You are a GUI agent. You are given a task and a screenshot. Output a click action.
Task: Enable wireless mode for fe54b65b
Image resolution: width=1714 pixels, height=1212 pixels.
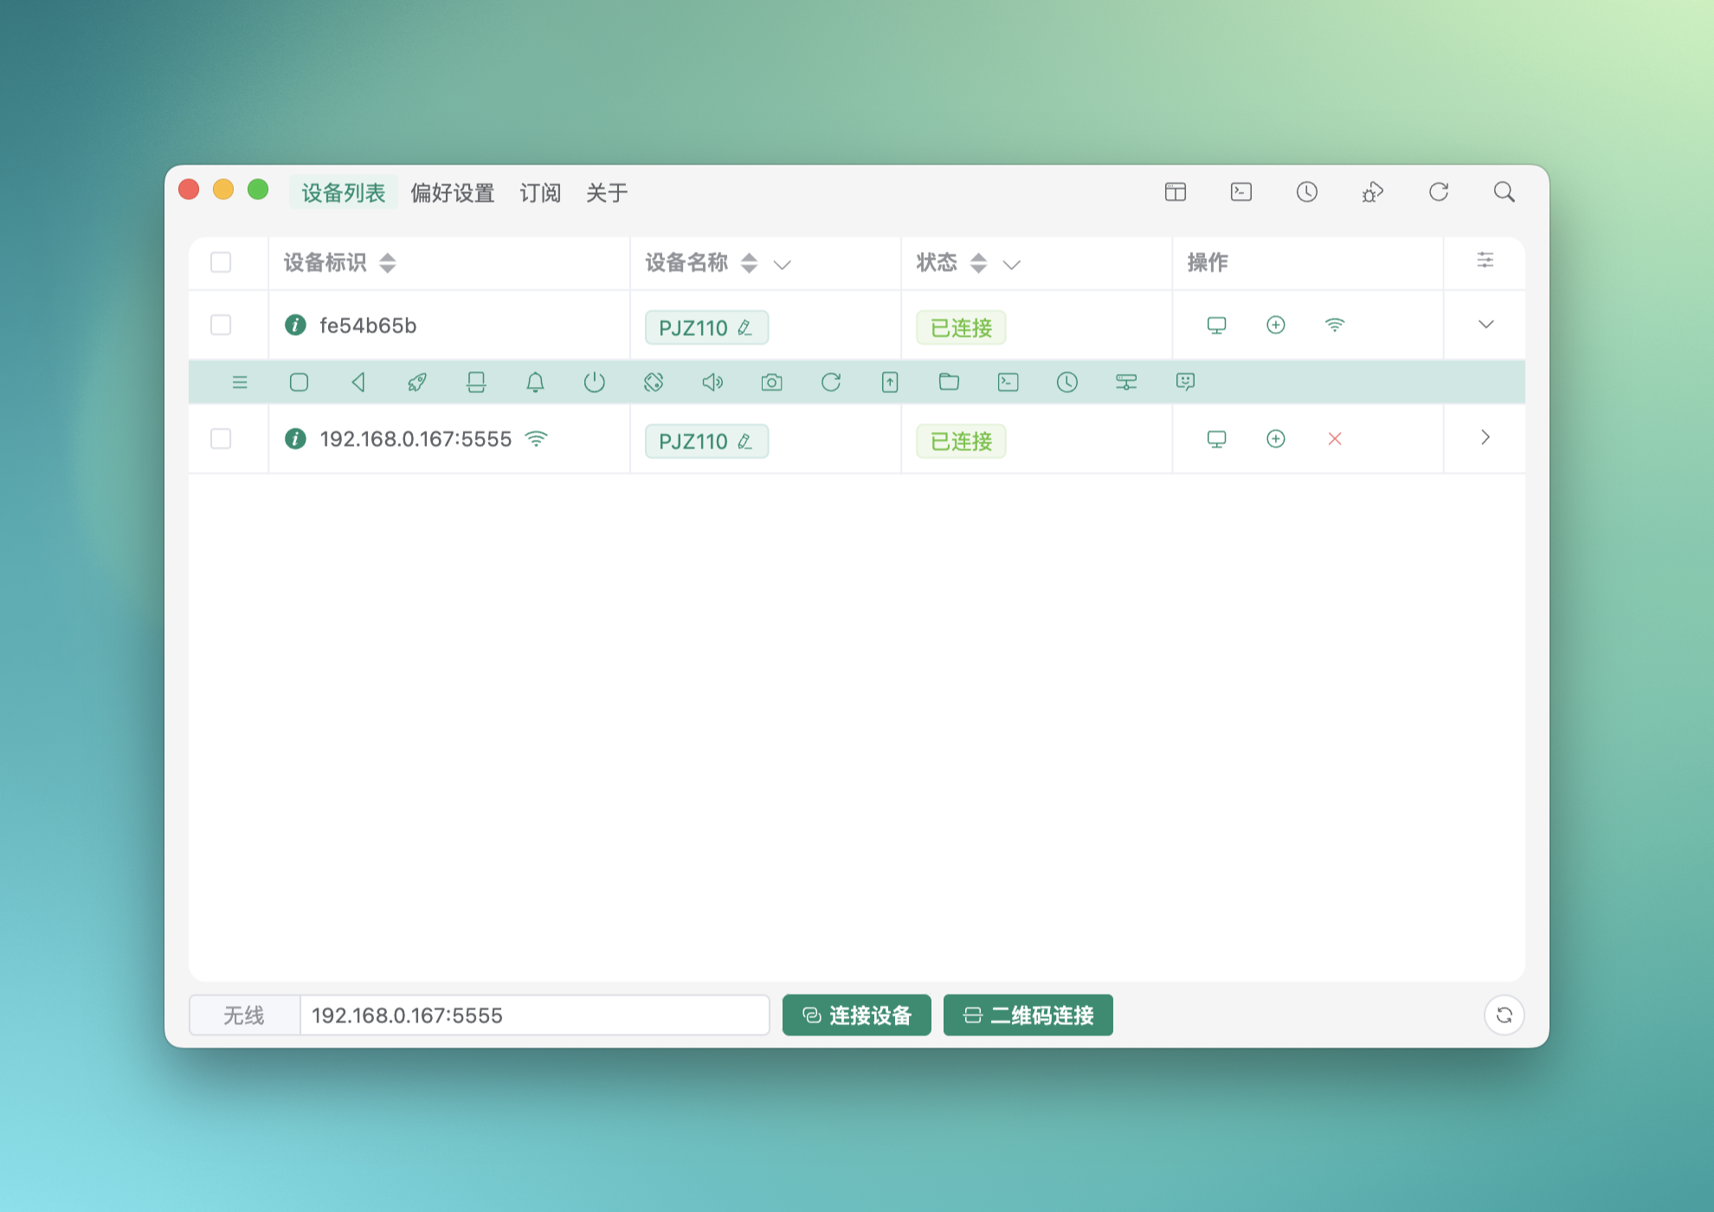[1334, 326]
